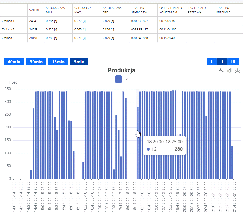Select the 30min interval button
The height and width of the screenshot is (213, 243).
tap(36, 62)
